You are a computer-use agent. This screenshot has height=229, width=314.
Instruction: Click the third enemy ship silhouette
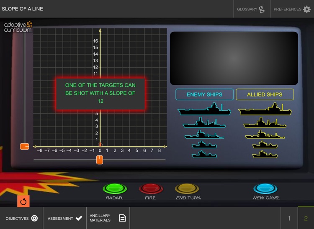204,135
